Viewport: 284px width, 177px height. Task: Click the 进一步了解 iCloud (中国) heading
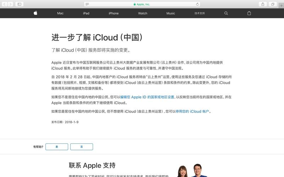point(97,38)
